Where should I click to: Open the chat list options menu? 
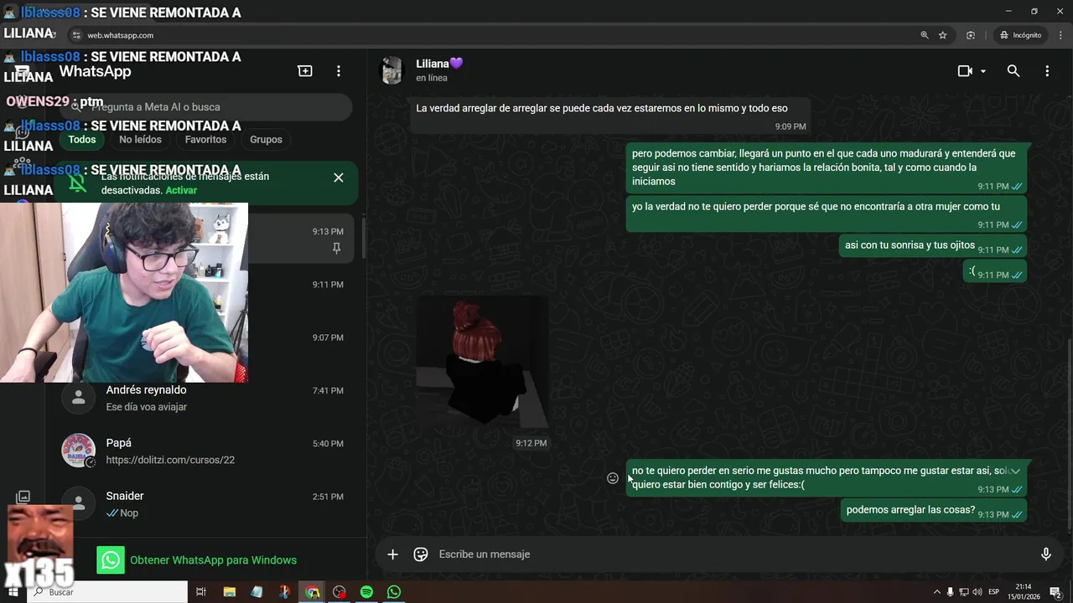tap(339, 71)
